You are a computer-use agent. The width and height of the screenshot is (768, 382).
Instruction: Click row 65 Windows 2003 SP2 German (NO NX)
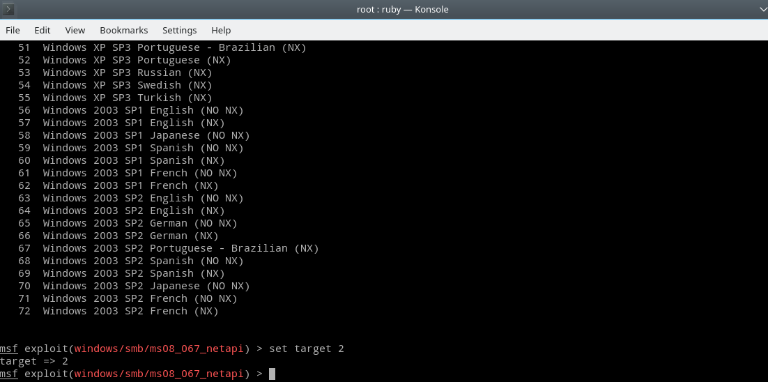point(128,223)
